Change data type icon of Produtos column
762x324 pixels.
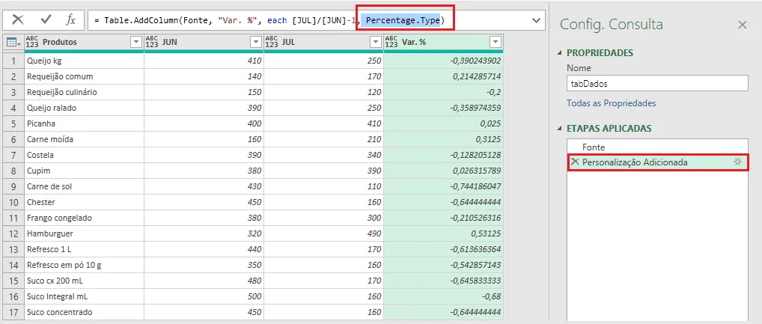click(31, 42)
